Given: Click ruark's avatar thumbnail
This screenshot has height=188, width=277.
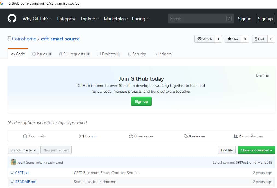Looking at the screenshot, I should click(x=13, y=162).
